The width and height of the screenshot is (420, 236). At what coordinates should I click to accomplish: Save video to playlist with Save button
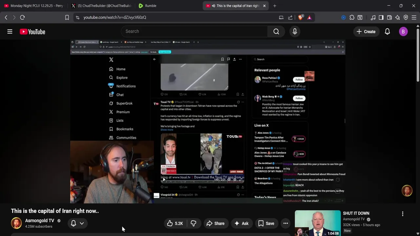pyautogui.click(x=266, y=224)
